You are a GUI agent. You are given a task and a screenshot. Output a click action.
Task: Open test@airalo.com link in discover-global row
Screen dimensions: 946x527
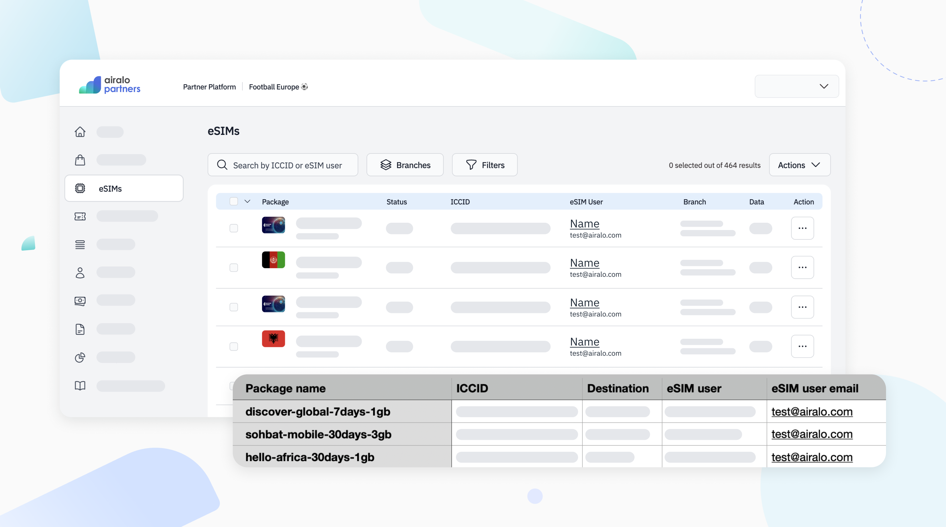(x=812, y=411)
